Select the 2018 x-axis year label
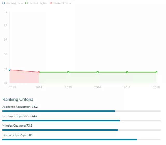Screen dimensions: 166x145 (156, 87)
